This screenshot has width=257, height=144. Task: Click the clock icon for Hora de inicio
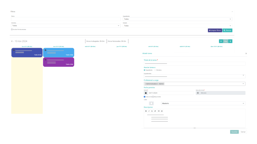click(198, 93)
